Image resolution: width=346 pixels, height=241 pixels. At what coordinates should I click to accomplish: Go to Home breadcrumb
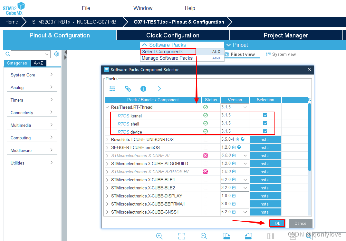click(12, 22)
